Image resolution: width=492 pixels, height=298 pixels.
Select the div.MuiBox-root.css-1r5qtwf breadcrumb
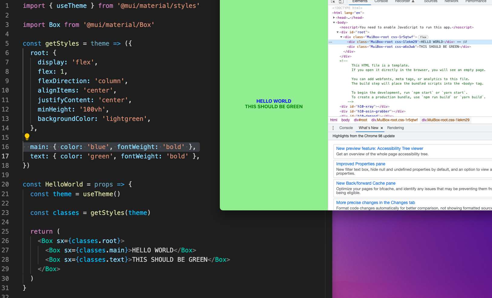[x=394, y=120]
